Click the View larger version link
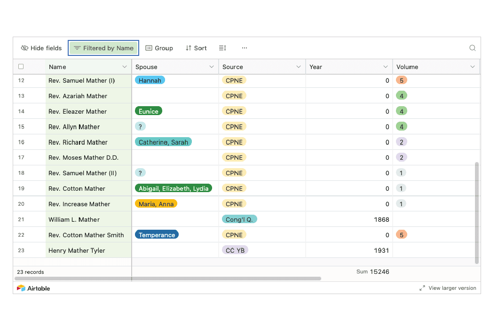This screenshot has width=490, height=326. point(452,288)
